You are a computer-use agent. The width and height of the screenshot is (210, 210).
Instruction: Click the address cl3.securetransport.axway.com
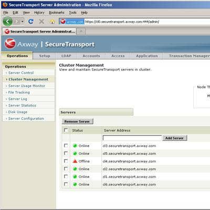(x=129, y=146)
